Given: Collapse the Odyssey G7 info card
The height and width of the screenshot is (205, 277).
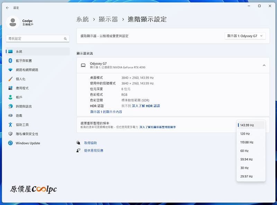Looking at the screenshot, I should [264, 65].
